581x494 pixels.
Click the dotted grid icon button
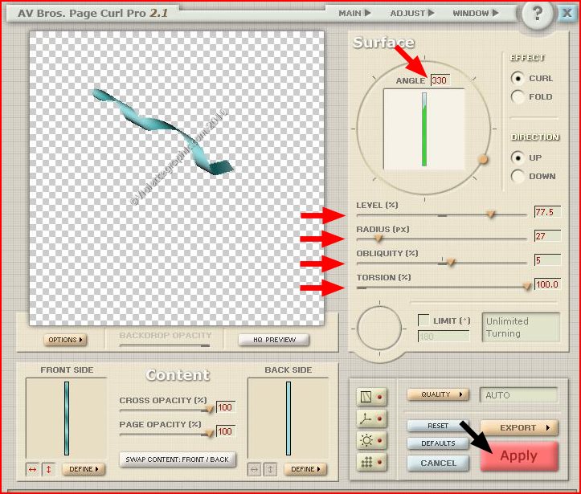click(x=366, y=462)
